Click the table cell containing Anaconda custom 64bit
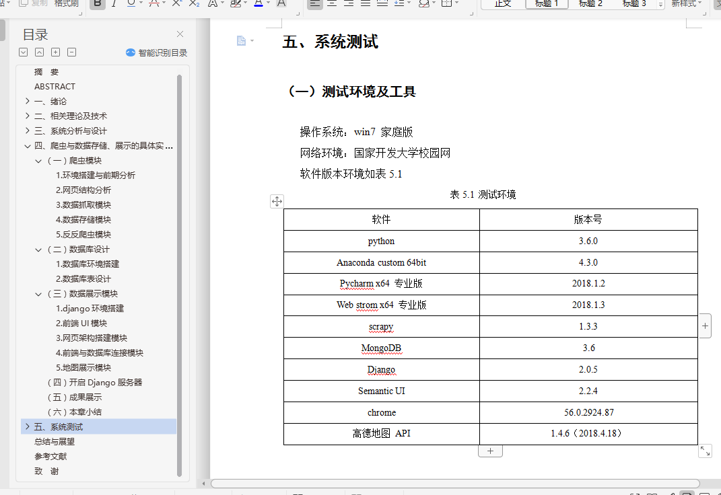The height and width of the screenshot is (495, 721). (382, 263)
